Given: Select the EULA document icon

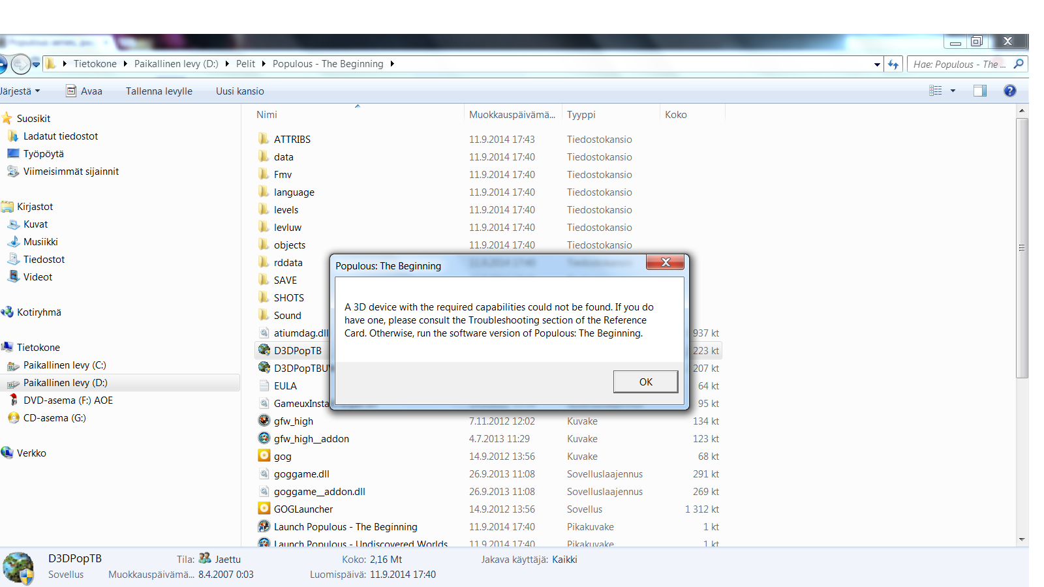Looking at the screenshot, I should click(x=264, y=385).
